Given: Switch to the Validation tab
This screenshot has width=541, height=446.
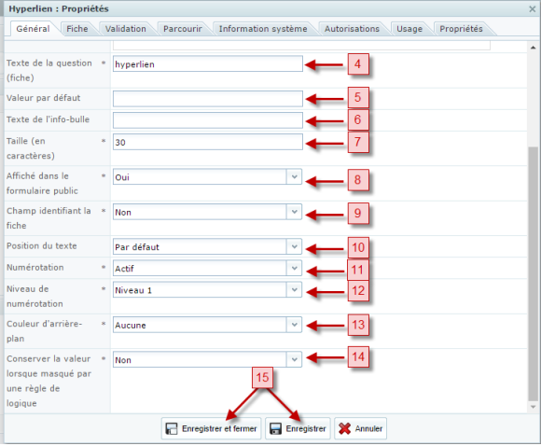Looking at the screenshot, I should pos(126,29).
